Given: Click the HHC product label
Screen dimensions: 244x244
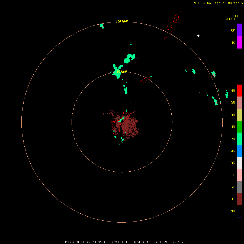Looking at the screenshot, I should (x=238, y=16).
